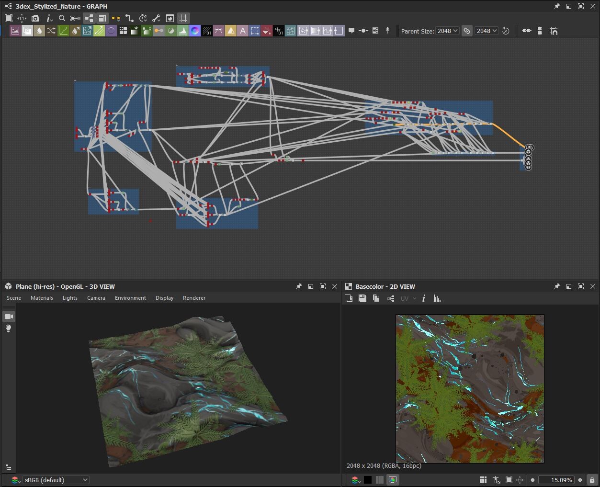Viewport: 600px width, 487px height.
Task: Toggle the parent size link button
Action: [x=467, y=31]
